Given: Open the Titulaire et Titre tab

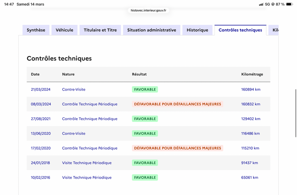Looking at the screenshot, I should tap(100, 30).
